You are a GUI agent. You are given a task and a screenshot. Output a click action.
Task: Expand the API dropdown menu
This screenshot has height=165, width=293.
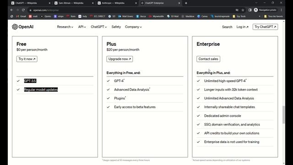pyautogui.click(x=82, y=27)
